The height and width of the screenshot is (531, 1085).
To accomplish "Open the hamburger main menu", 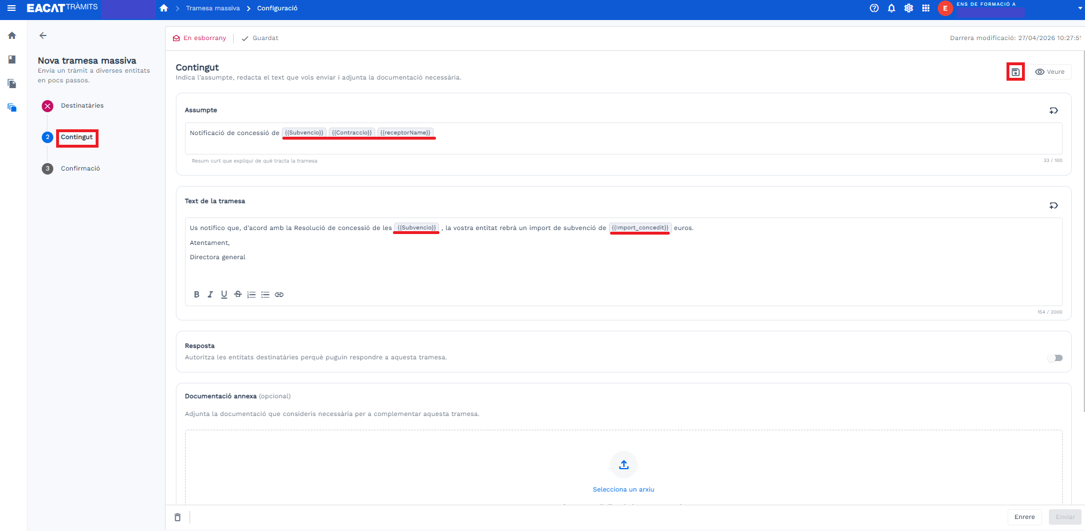I will click(11, 8).
